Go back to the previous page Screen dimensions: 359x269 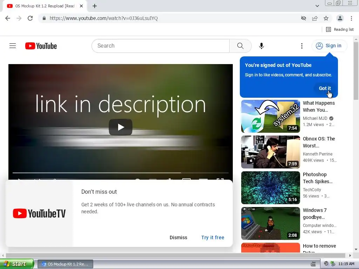click(x=8, y=18)
